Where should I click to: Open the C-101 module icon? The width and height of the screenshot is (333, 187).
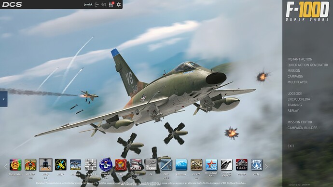(121, 165)
